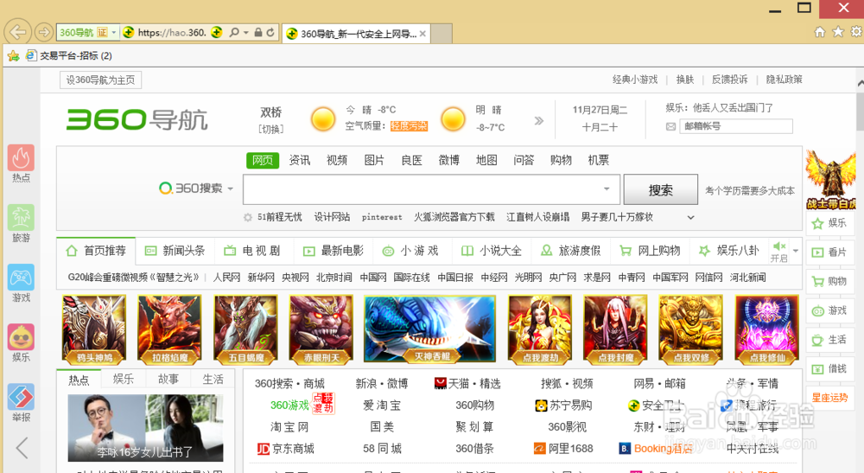Open 星座运势 link in right sidebar

pyautogui.click(x=829, y=398)
